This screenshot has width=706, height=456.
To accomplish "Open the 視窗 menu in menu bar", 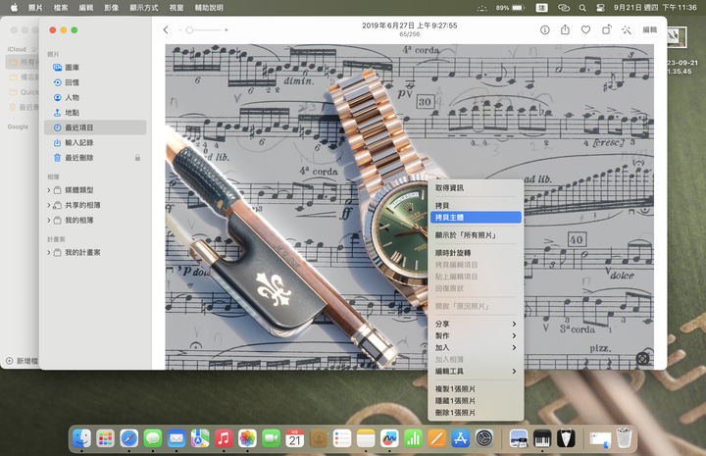I will pyautogui.click(x=176, y=8).
